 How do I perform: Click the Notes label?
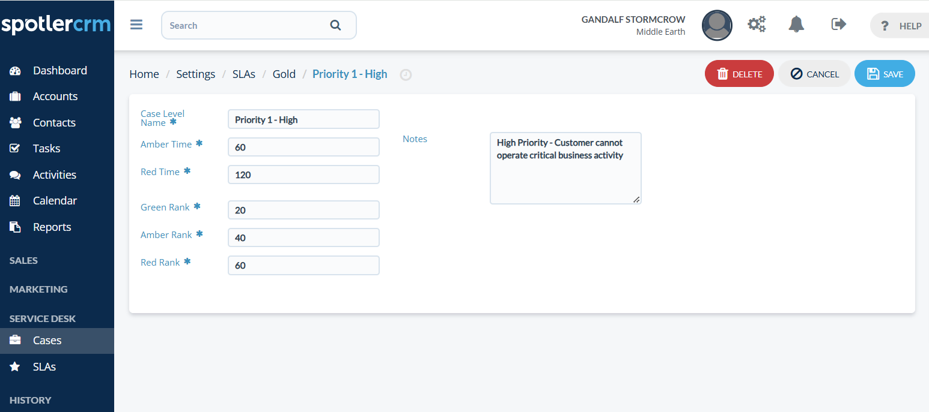pos(415,139)
